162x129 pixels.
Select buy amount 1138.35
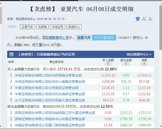(108, 88)
